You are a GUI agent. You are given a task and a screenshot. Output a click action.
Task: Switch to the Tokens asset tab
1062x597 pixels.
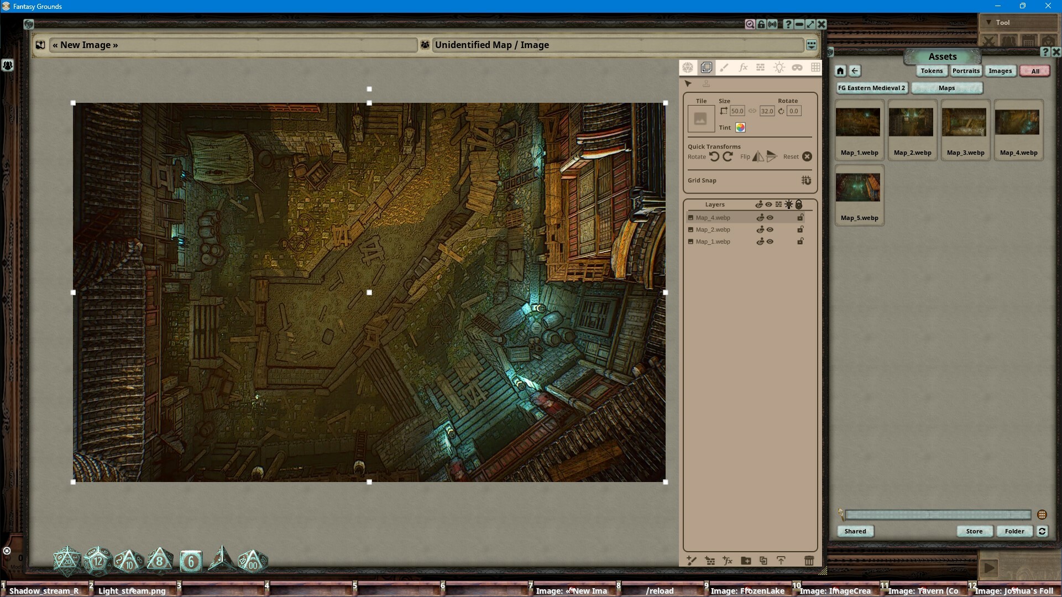pyautogui.click(x=931, y=71)
